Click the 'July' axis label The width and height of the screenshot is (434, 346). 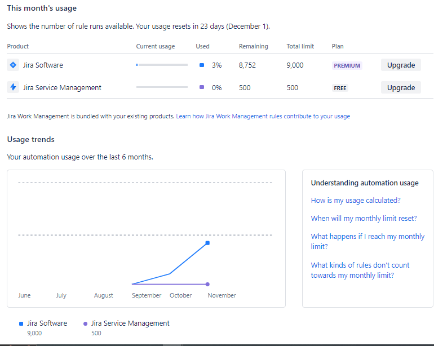[x=61, y=295]
